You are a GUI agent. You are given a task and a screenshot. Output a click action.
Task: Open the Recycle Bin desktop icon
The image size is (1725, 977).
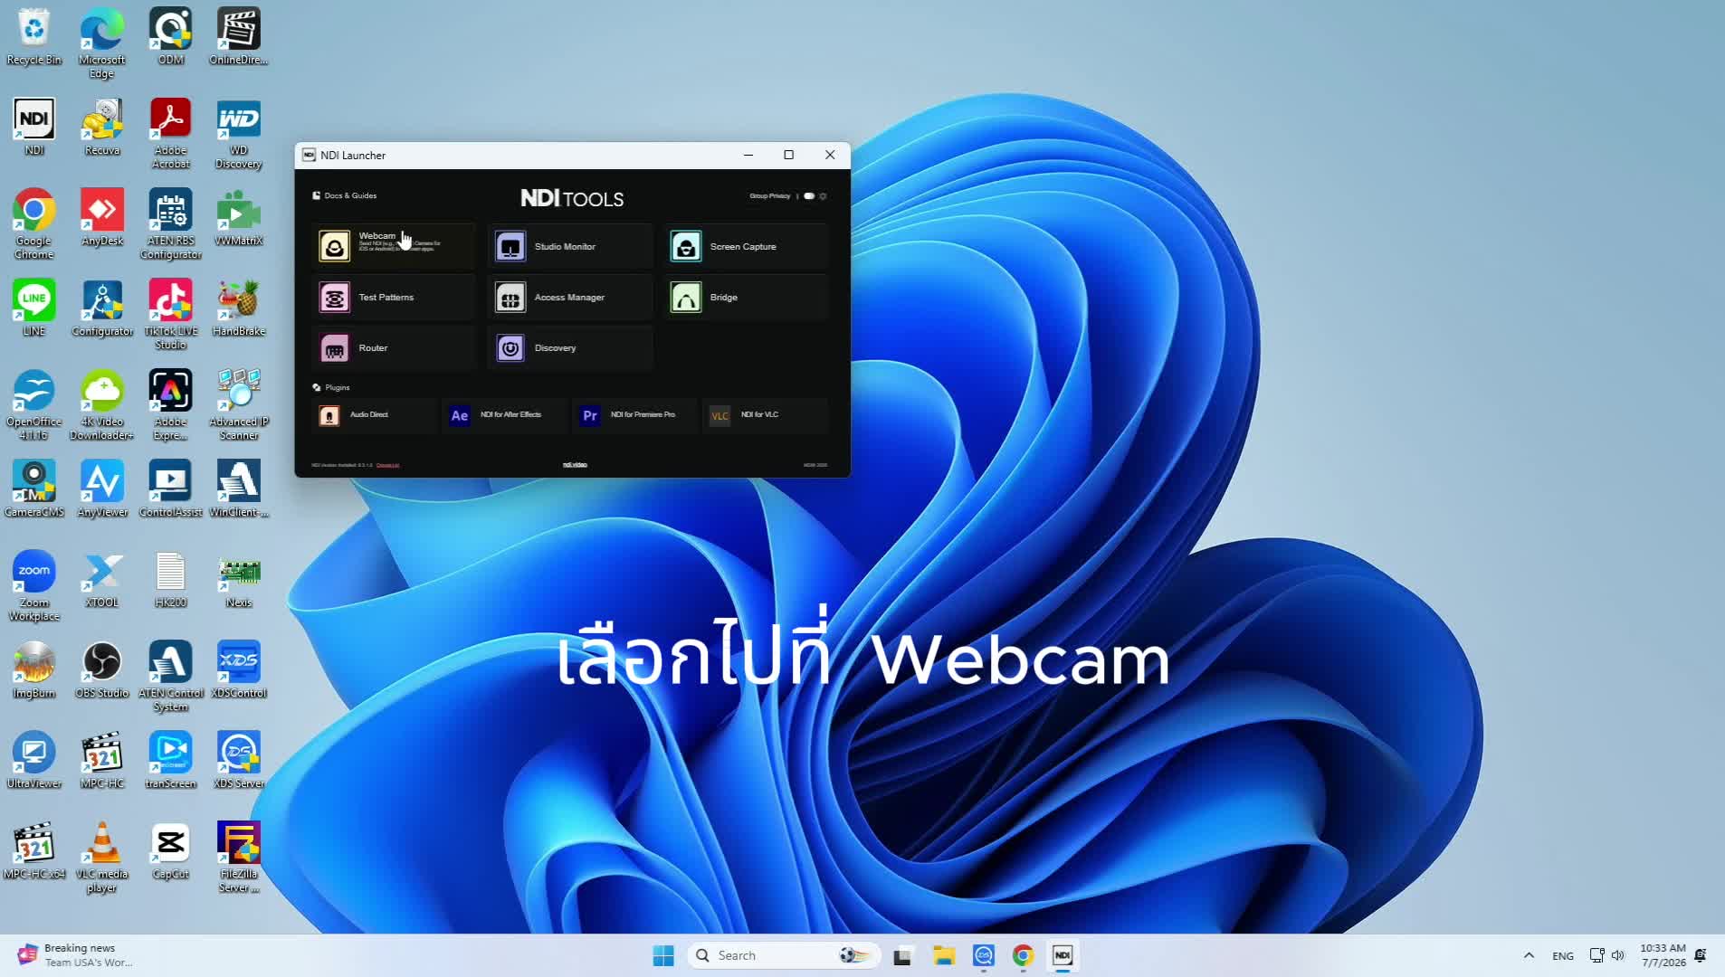coord(33,37)
